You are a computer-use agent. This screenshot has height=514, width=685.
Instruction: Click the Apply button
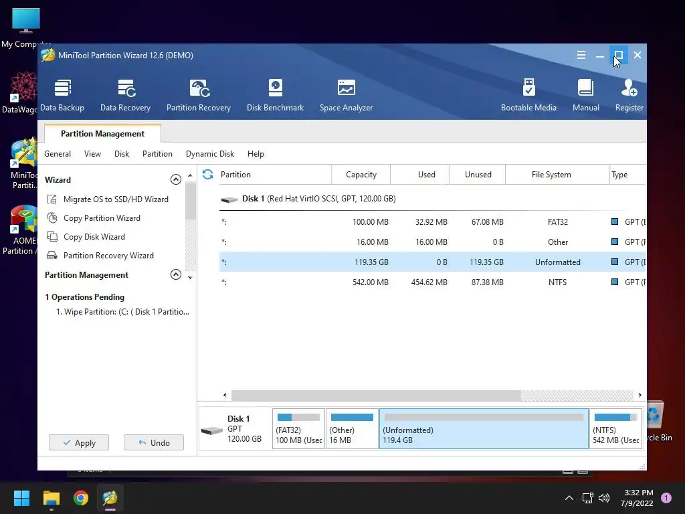click(x=79, y=443)
